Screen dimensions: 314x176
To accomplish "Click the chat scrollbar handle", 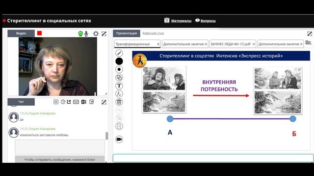I will pos(107,136).
